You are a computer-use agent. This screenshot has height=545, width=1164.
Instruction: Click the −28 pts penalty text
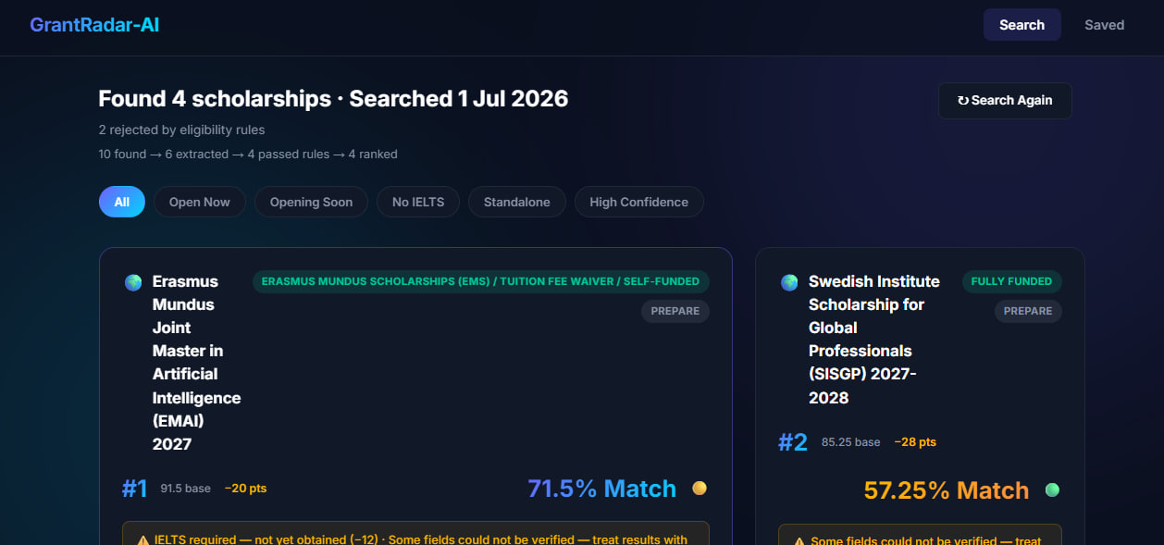915,442
